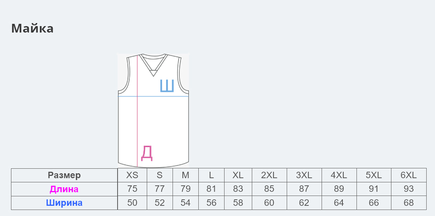Pick the XL size column header
This screenshot has width=435, height=216.
tap(238, 175)
